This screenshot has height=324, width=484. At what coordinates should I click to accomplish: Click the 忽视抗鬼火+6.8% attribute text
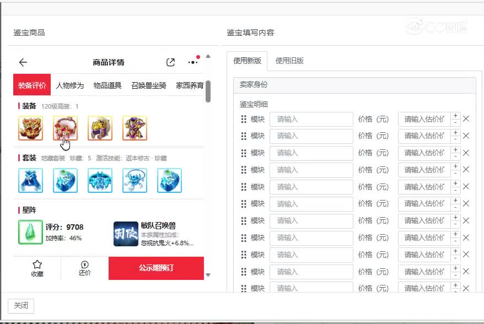pos(167,243)
